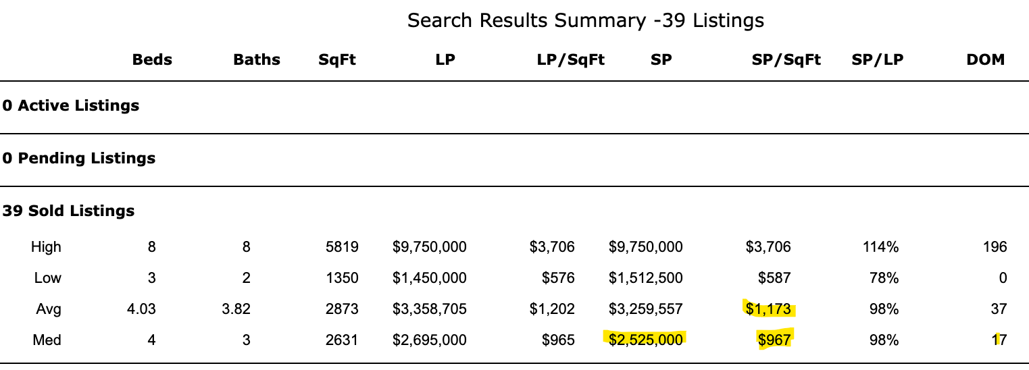Select the average list price $3,358,705
Viewport: 1029px width, 370px height.
coord(429,309)
